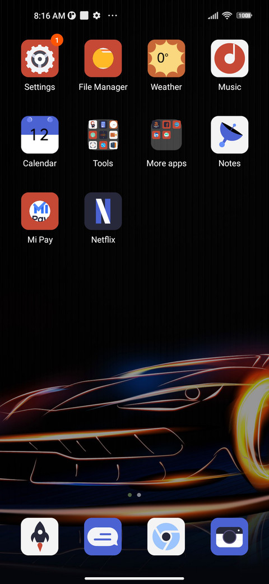Viewport: 269px width, 584px height.
Task: Open the More apps folder
Action: click(x=166, y=135)
